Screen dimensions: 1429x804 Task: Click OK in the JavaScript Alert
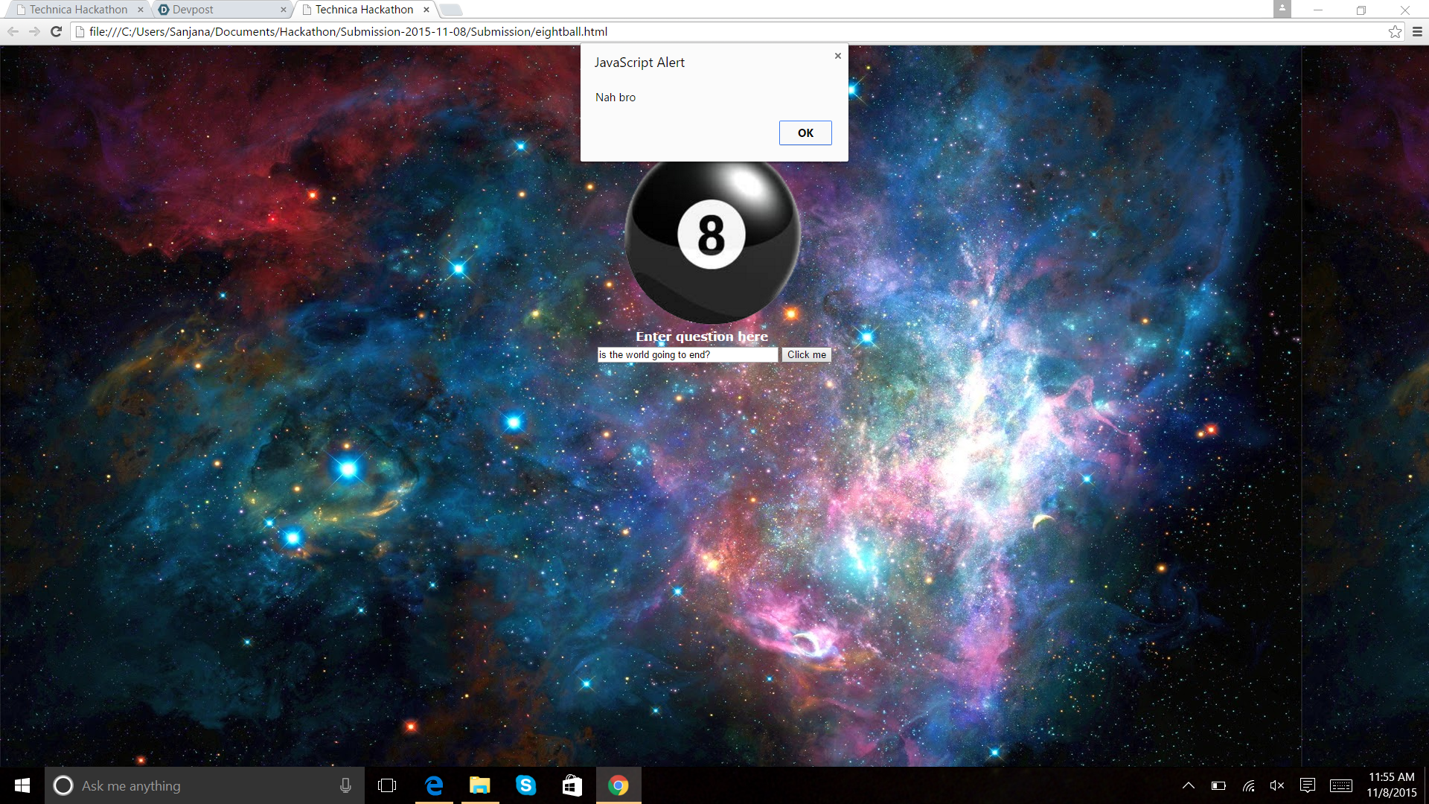(805, 133)
